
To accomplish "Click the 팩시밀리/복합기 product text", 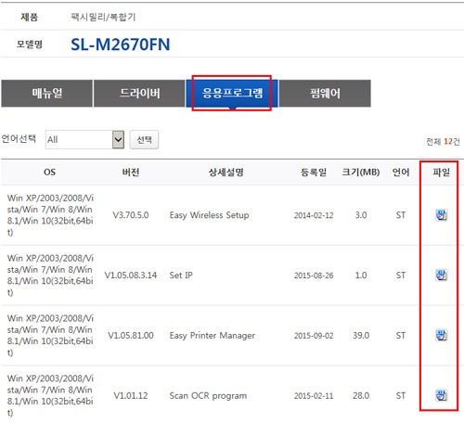I will 103,17.
